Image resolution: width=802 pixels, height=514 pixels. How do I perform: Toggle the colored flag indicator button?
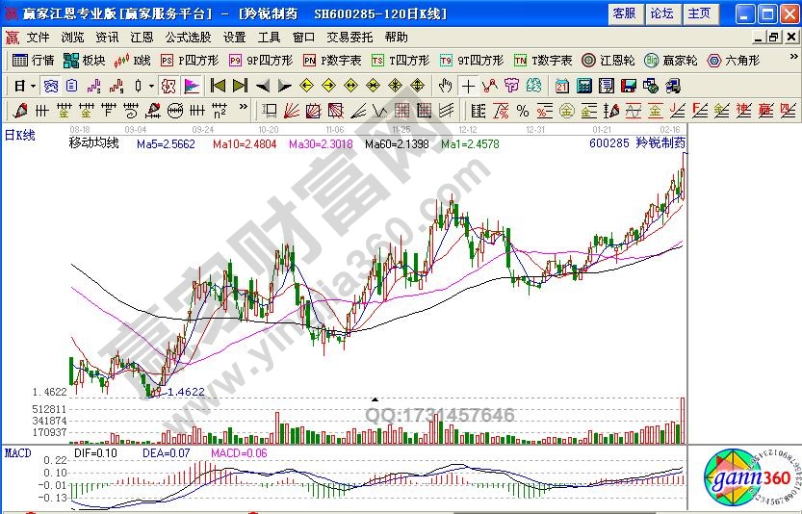[x=194, y=85]
